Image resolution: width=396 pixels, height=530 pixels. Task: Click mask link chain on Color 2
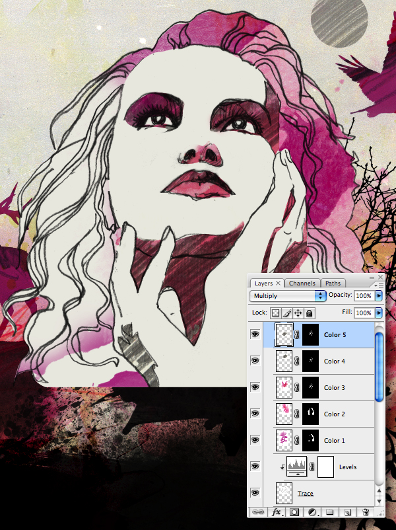pyautogui.click(x=297, y=414)
